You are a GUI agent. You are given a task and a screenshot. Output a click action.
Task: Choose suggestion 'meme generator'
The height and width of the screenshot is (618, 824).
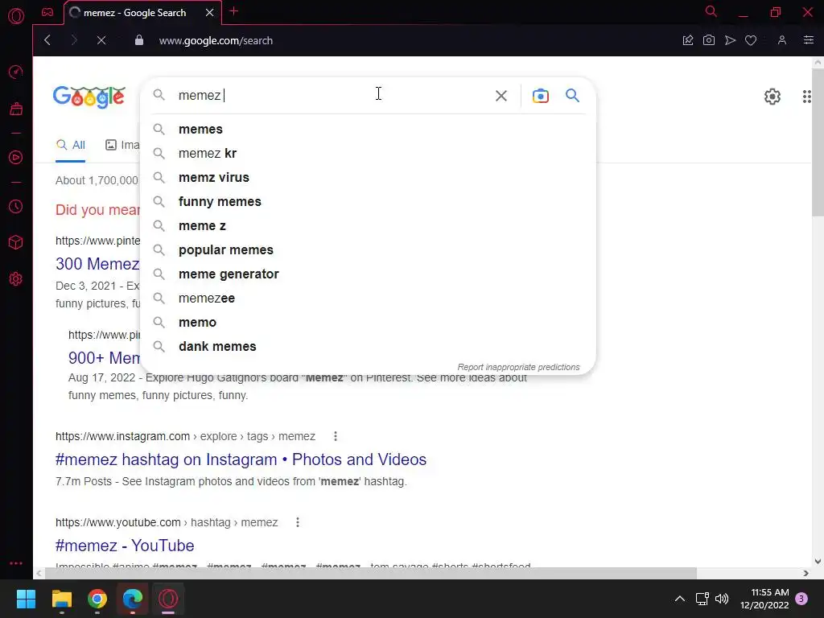point(368,274)
